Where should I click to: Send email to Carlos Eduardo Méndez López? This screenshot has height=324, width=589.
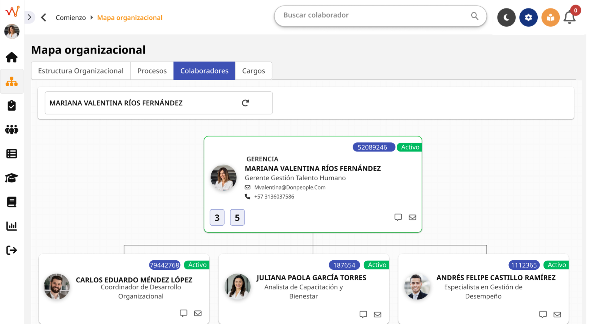[198, 313]
